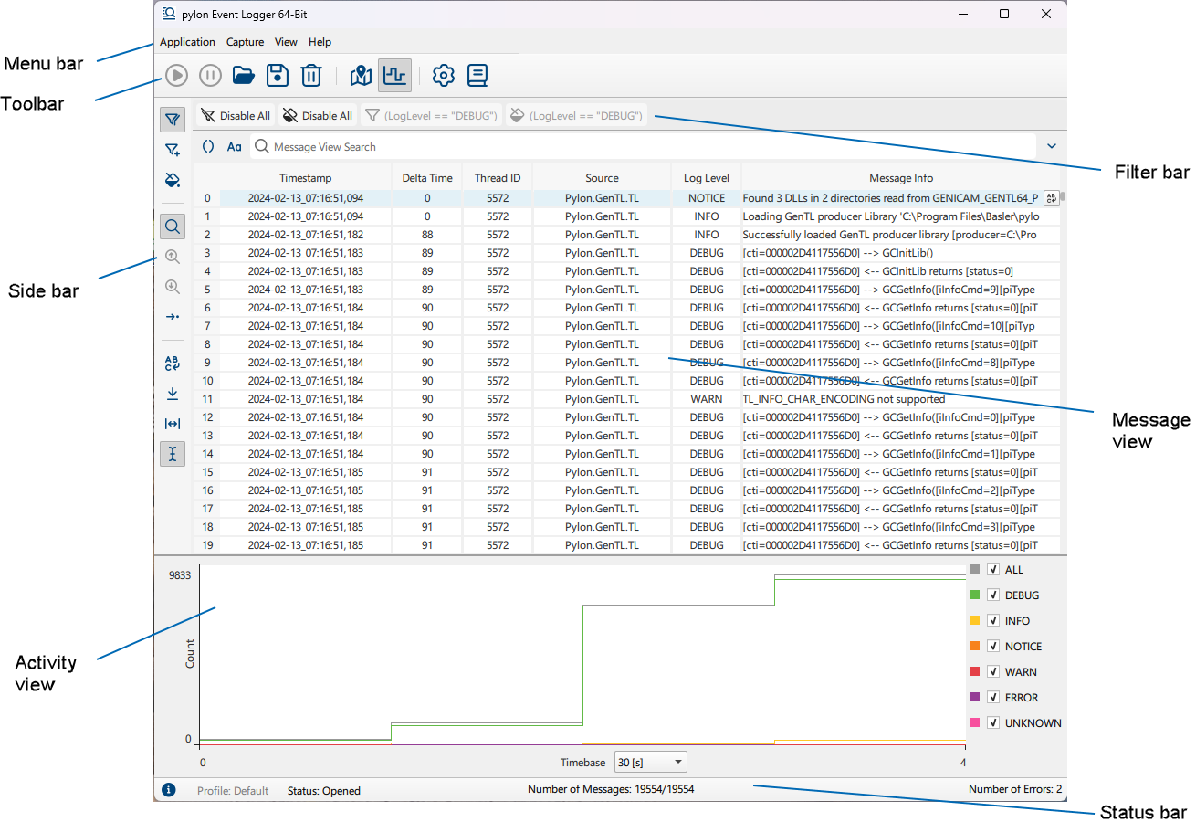Click the go-to-line arrow-dot icon
The height and width of the screenshot is (822, 1196).
click(173, 316)
